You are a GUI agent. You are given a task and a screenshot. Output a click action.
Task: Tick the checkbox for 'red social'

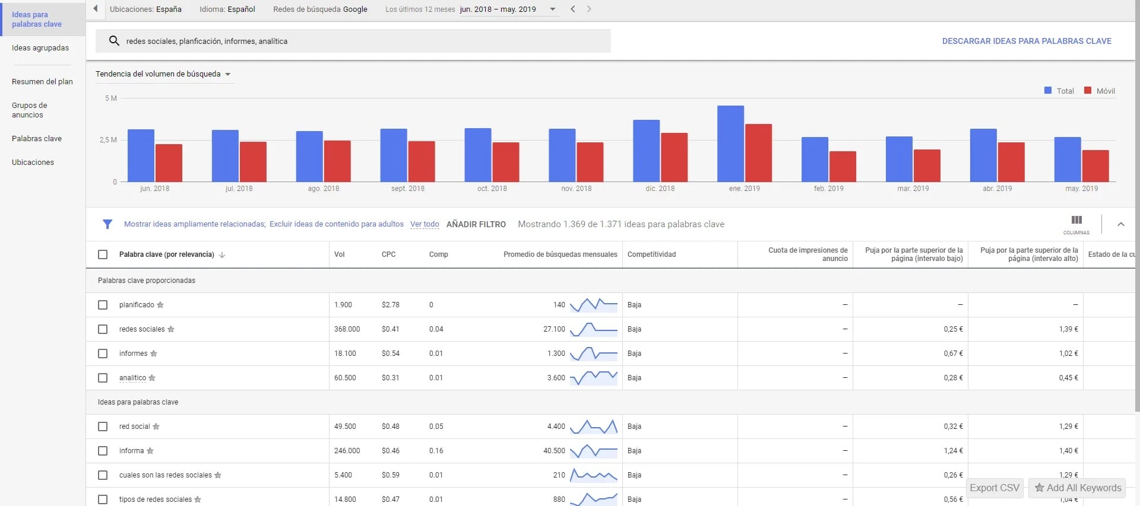point(103,427)
